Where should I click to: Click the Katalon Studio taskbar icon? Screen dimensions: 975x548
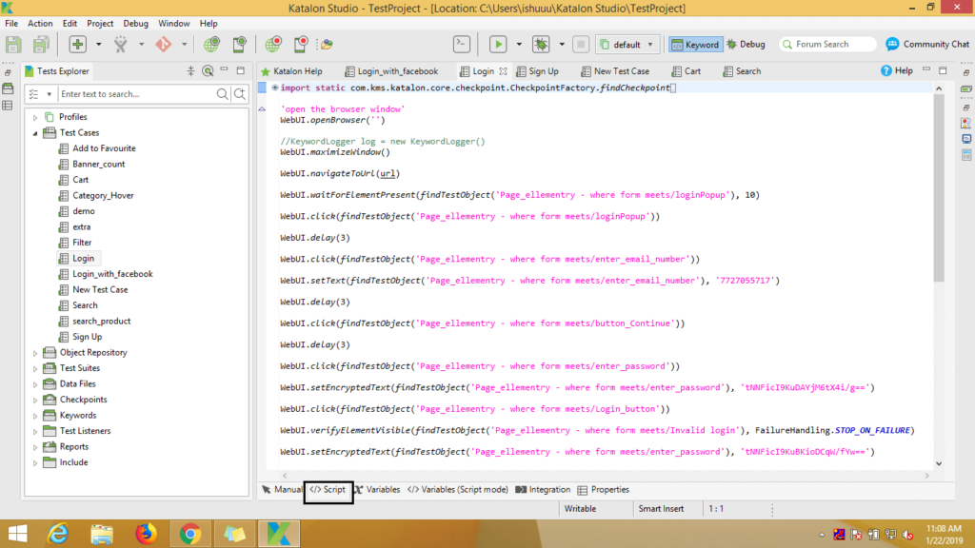coord(279,534)
